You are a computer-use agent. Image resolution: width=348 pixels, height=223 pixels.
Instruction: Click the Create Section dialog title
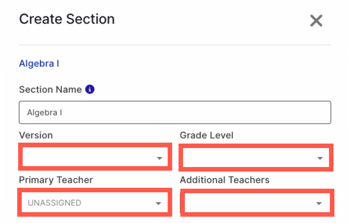click(x=67, y=19)
